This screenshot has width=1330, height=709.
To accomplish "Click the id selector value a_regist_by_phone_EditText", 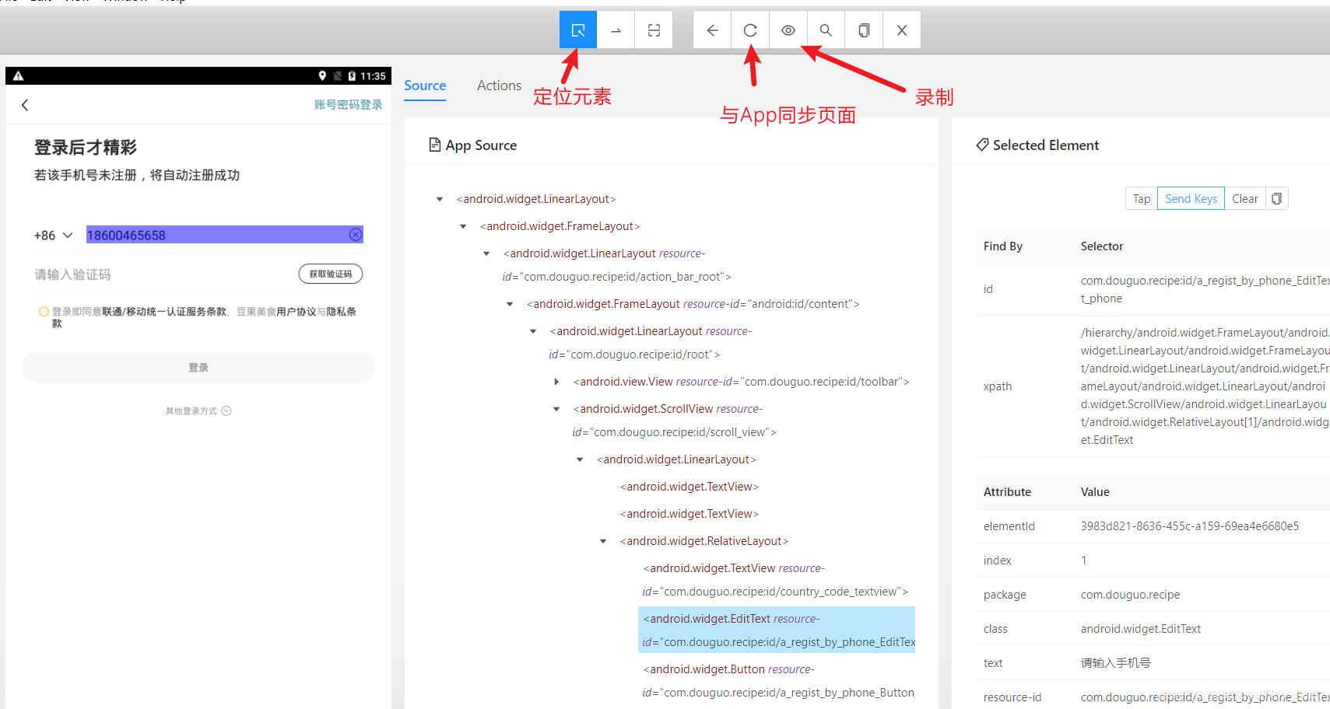I will [x=1205, y=289].
